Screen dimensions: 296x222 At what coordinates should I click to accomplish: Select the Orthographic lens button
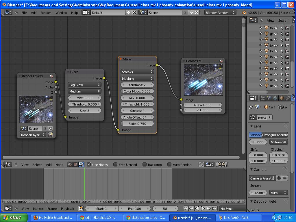[268, 135]
